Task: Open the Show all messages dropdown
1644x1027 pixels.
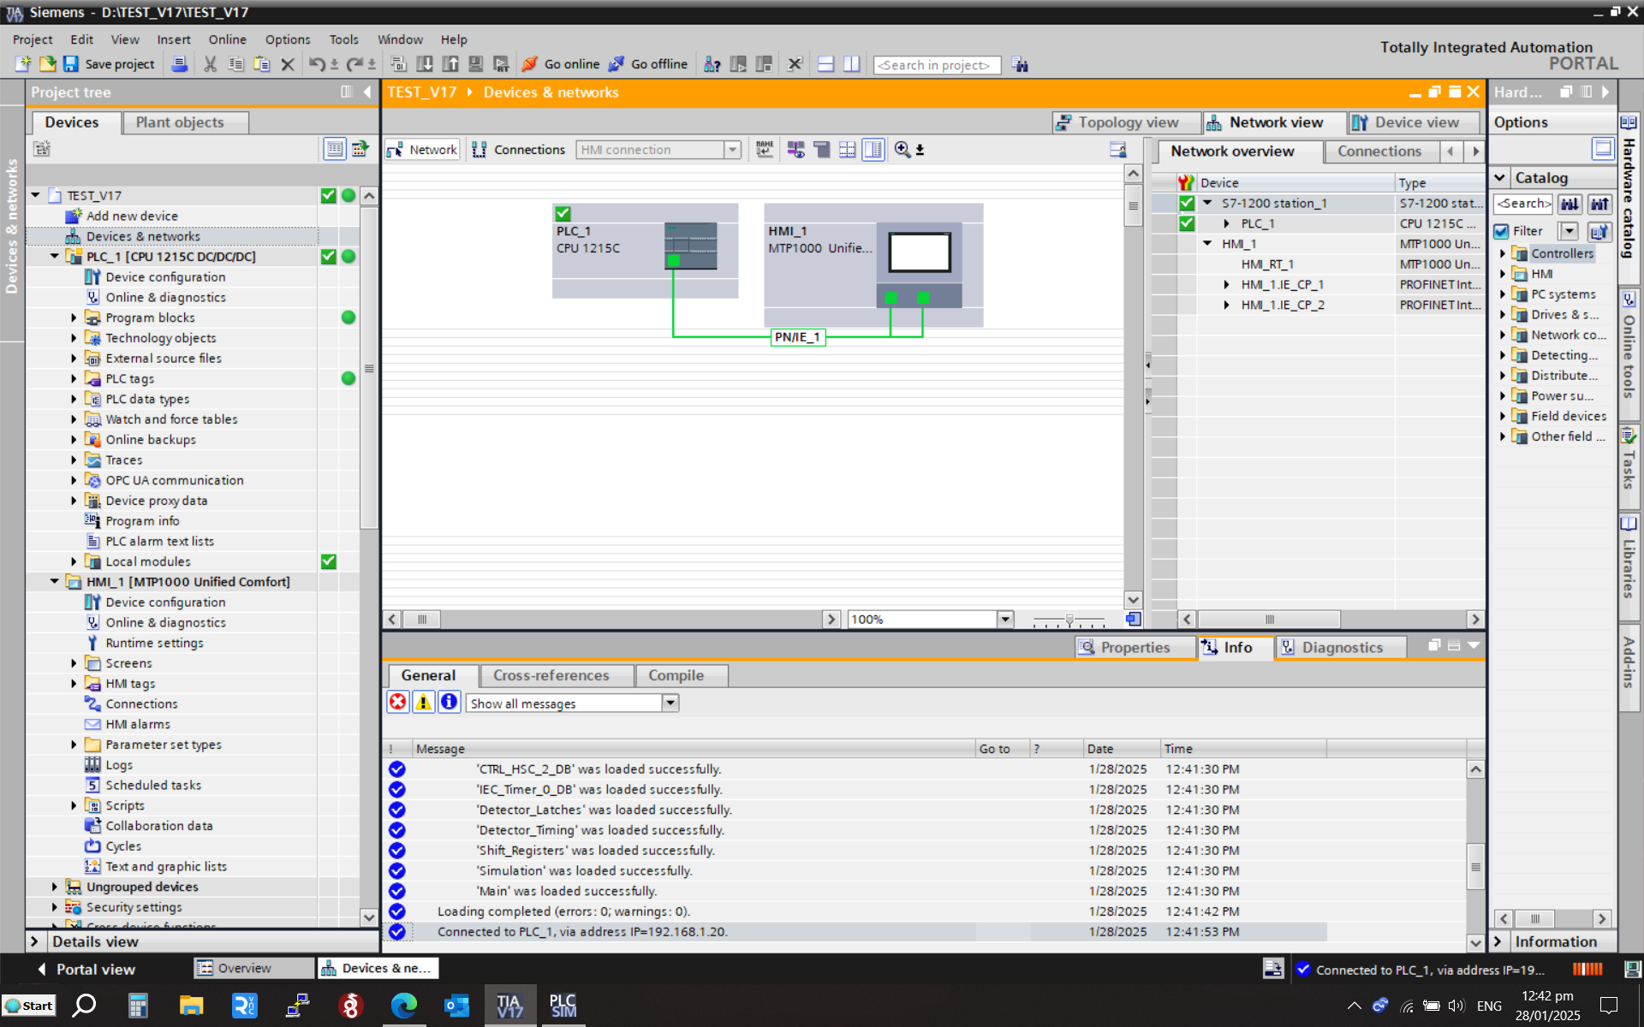Action: click(670, 703)
